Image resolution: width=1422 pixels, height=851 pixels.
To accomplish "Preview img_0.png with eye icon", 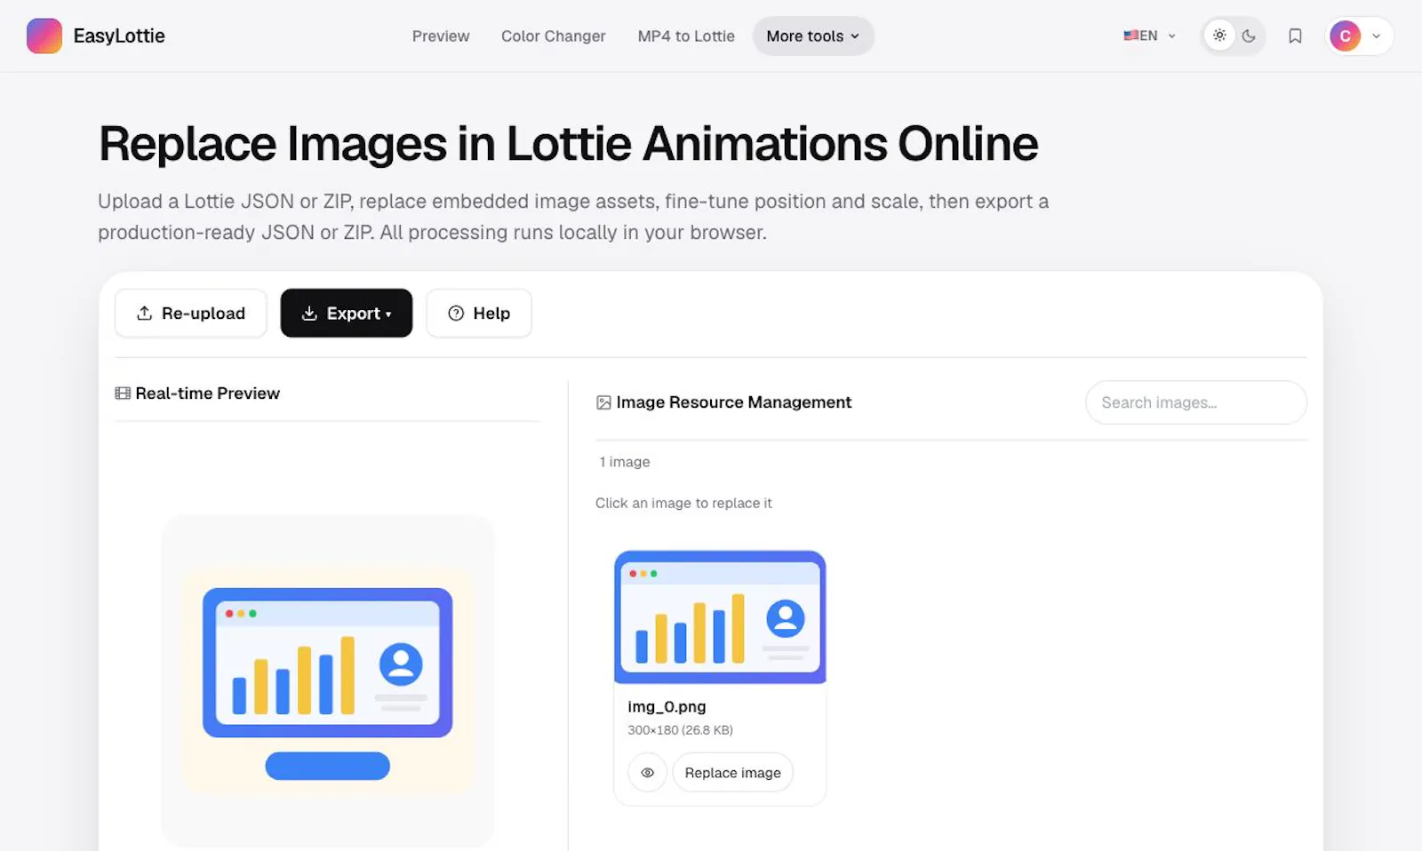I will coord(648,773).
